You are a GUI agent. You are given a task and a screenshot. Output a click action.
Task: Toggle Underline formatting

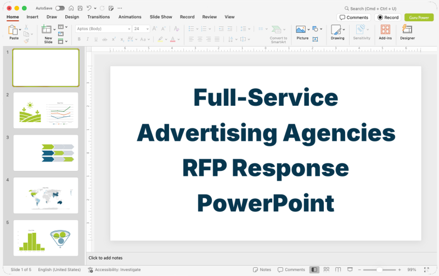tap(96, 39)
